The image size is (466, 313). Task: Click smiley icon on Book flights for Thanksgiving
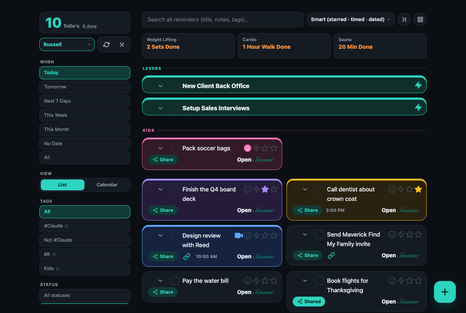(392, 281)
